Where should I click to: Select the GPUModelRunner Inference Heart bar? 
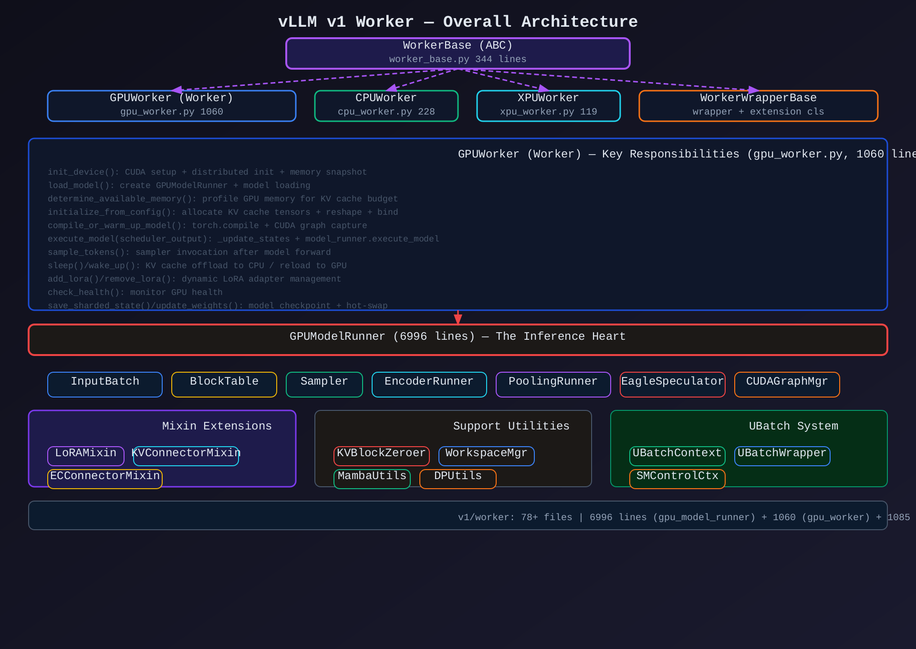click(458, 339)
